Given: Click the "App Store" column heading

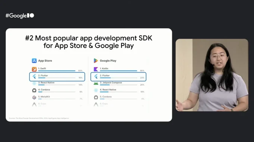Looking at the screenshot, I should point(45,61).
